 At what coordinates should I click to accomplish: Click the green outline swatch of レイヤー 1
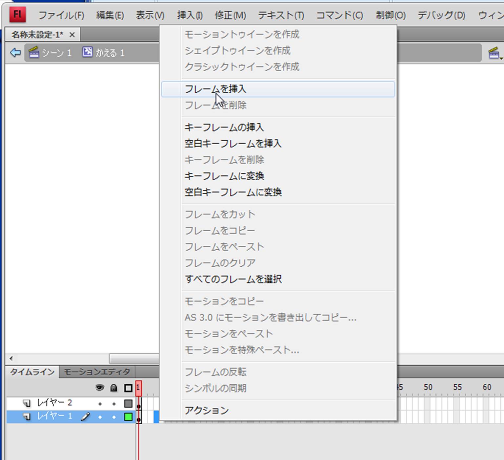coord(128,417)
